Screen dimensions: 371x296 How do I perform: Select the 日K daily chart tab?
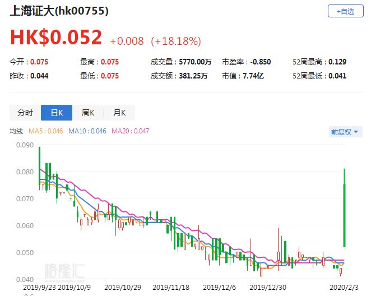click(57, 113)
